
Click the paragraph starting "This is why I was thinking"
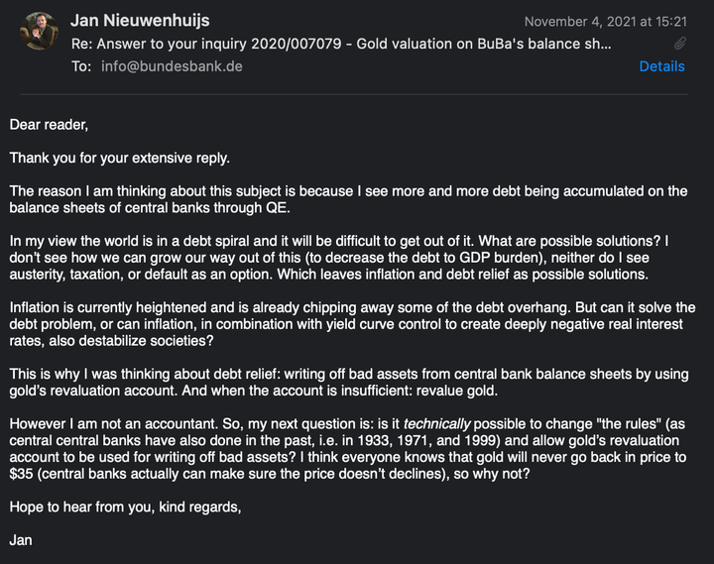[349, 383]
